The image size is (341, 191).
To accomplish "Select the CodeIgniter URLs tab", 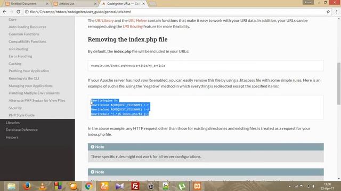I will pos(123,4).
